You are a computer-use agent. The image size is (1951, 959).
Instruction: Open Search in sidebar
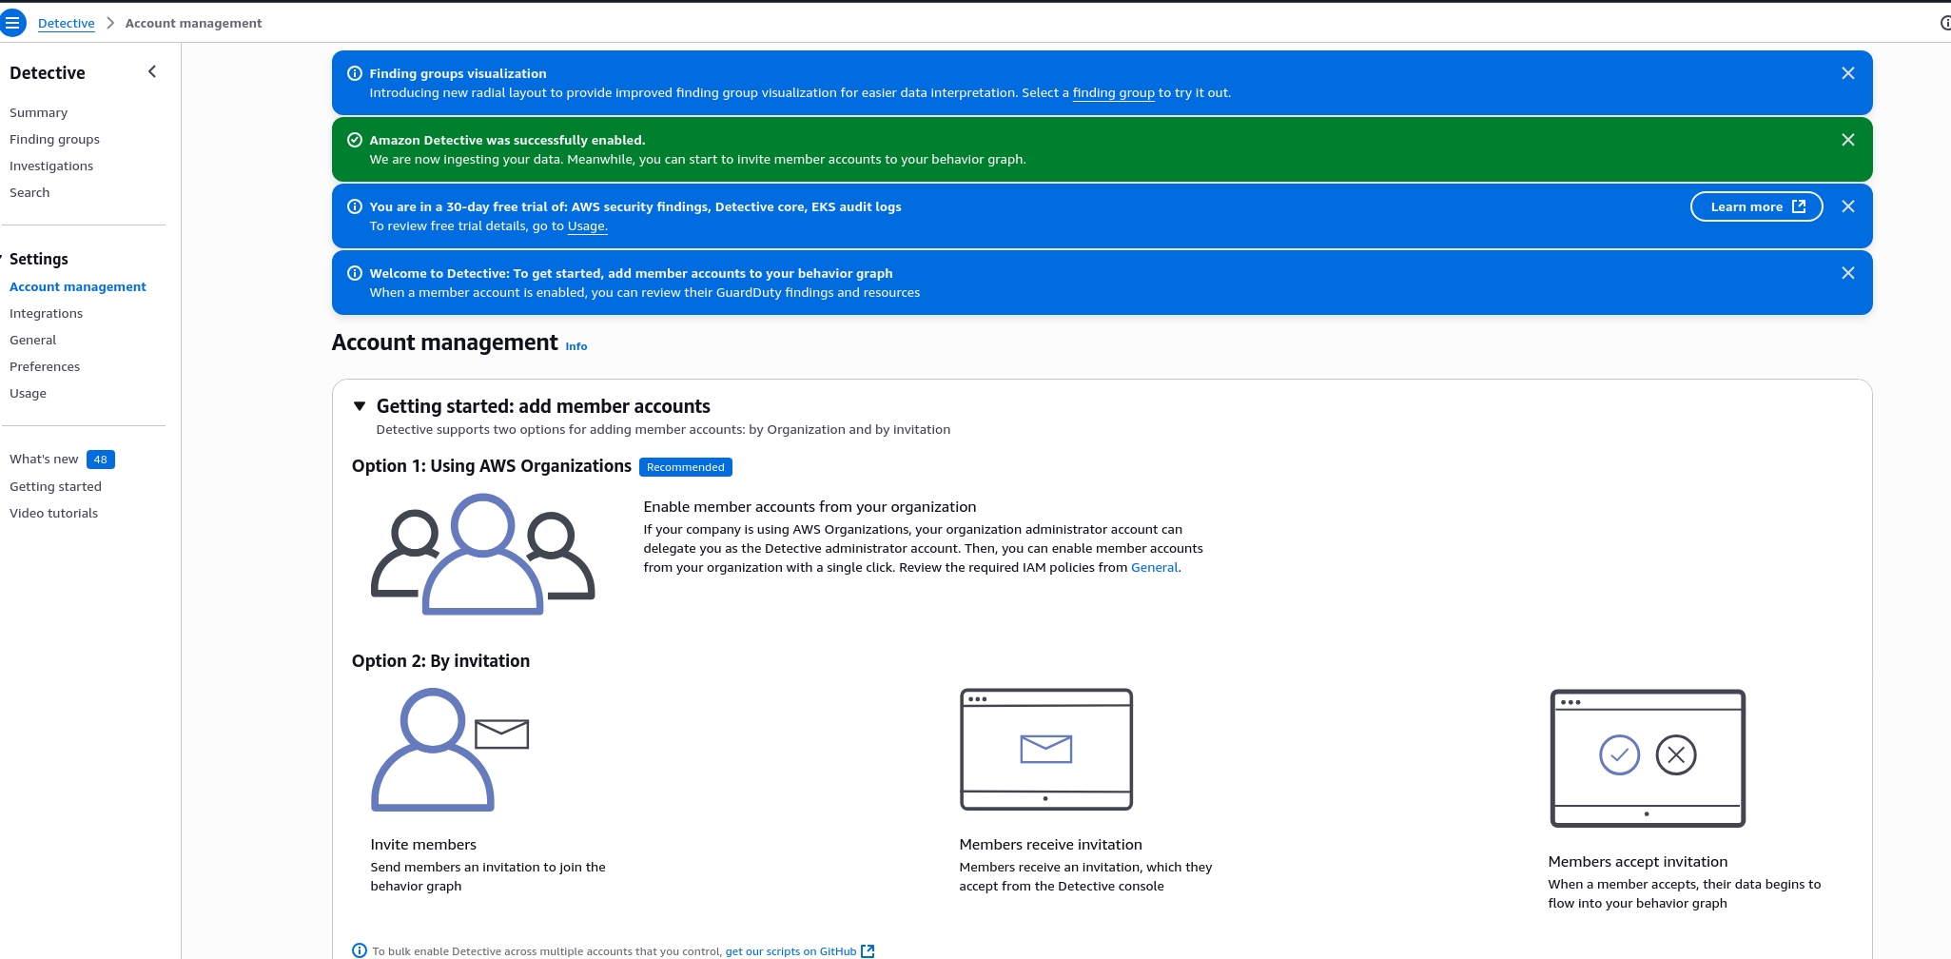point(29,192)
